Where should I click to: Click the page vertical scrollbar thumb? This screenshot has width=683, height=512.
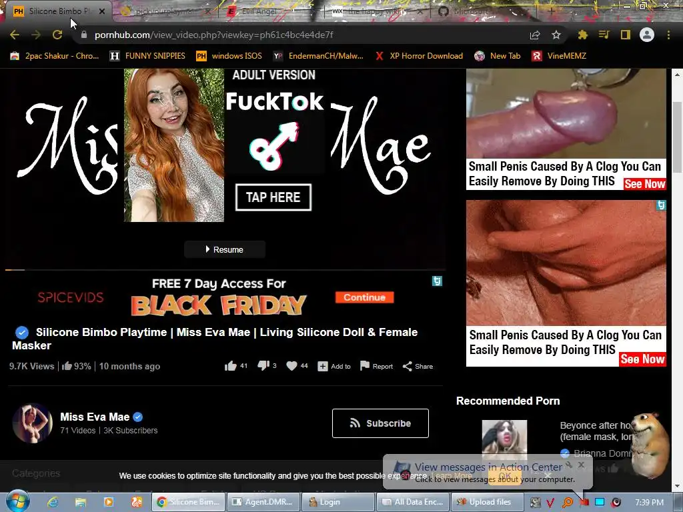pyautogui.click(x=677, y=136)
